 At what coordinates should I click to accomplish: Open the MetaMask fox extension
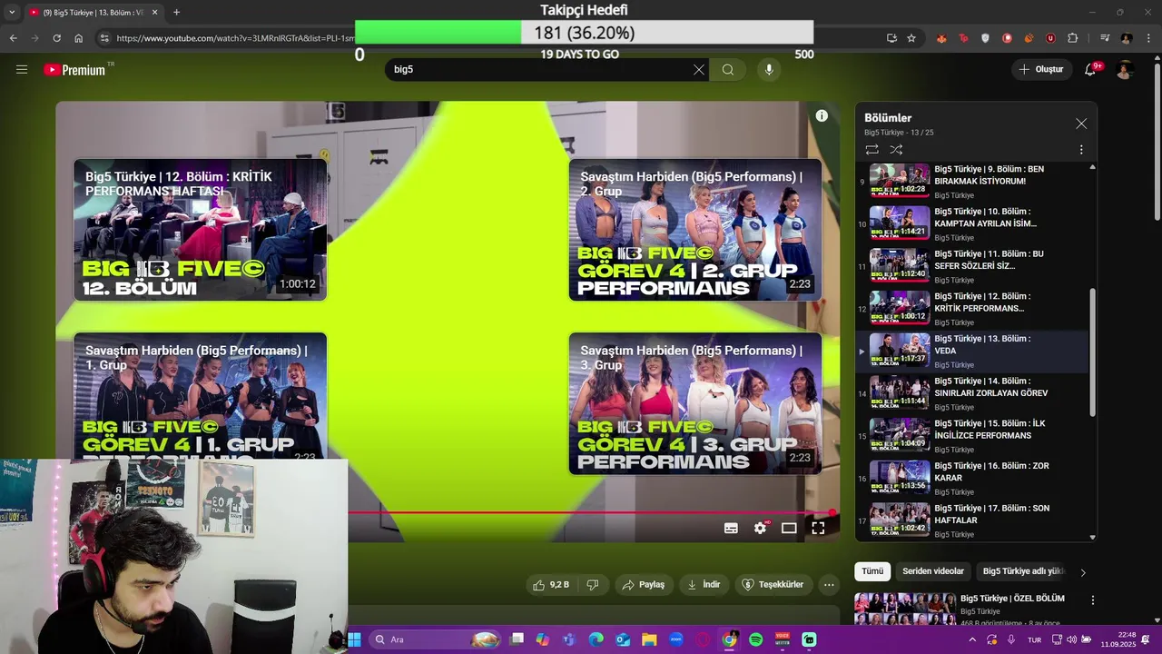pyautogui.click(x=941, y=38)
